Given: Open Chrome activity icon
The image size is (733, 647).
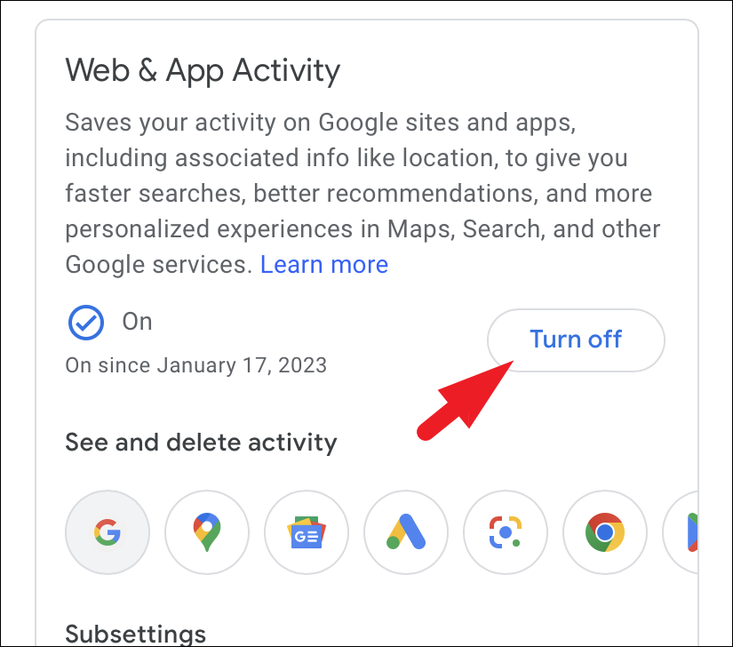Looking at the screenshot, I should pos(605,532).
